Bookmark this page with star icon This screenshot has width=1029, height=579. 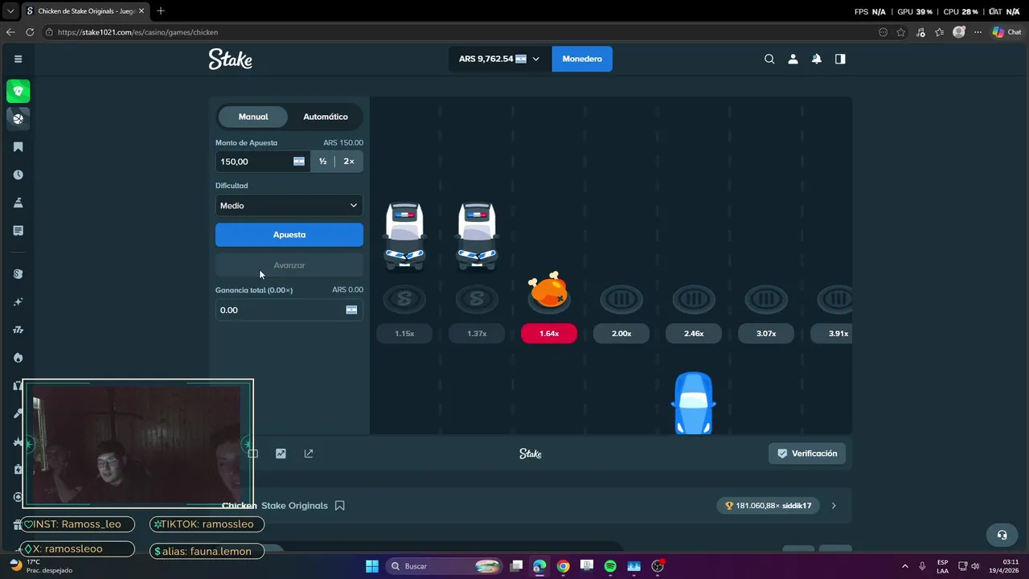(901, 32)
